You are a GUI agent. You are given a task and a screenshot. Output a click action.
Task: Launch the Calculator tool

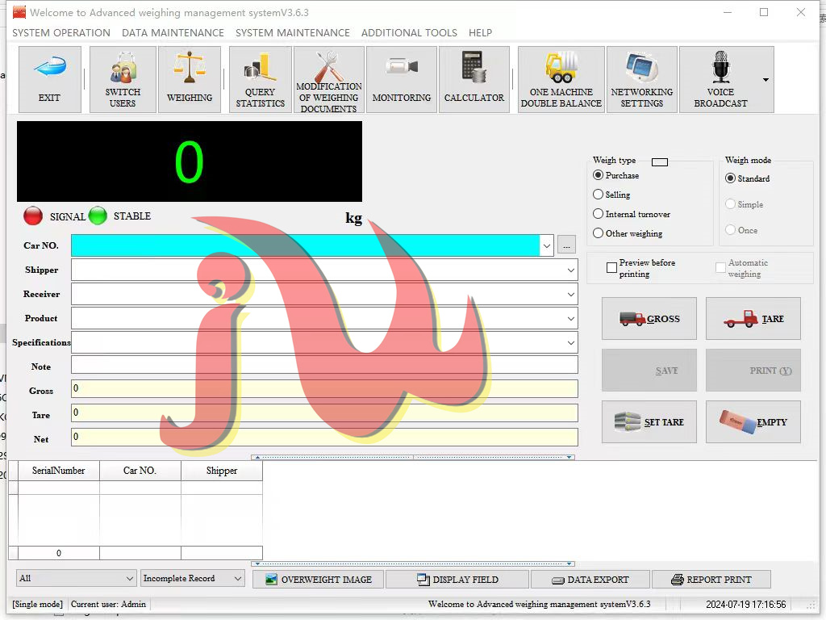[474, 80]
